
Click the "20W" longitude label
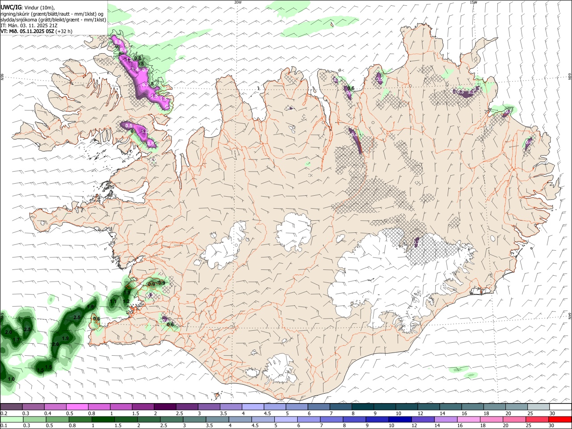[238, 2]
